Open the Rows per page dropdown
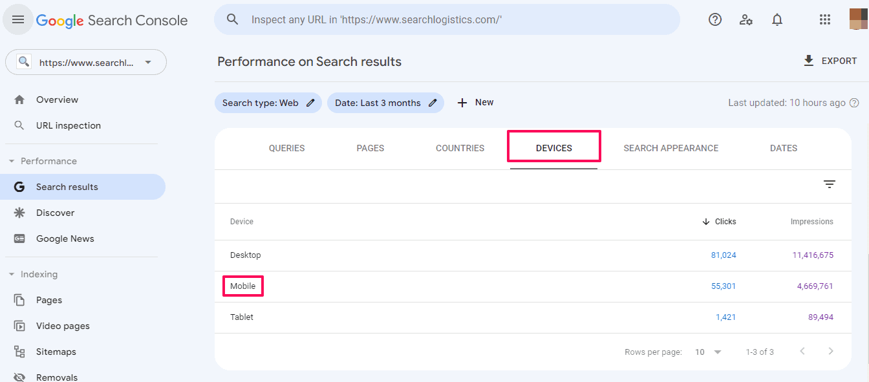This screenshot has height=382, width=869. coord(708,352)
